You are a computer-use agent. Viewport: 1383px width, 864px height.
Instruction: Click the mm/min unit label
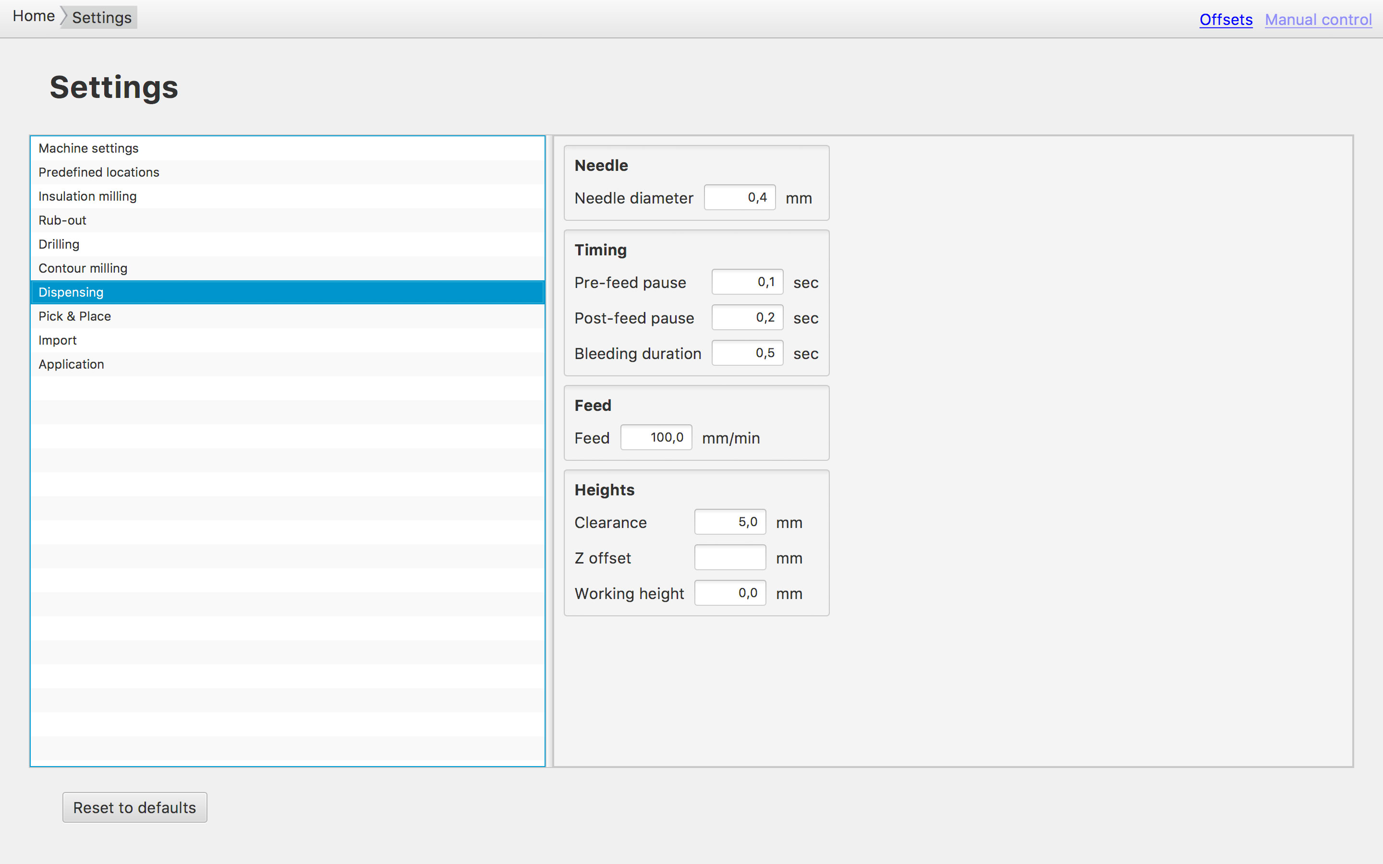731,438
